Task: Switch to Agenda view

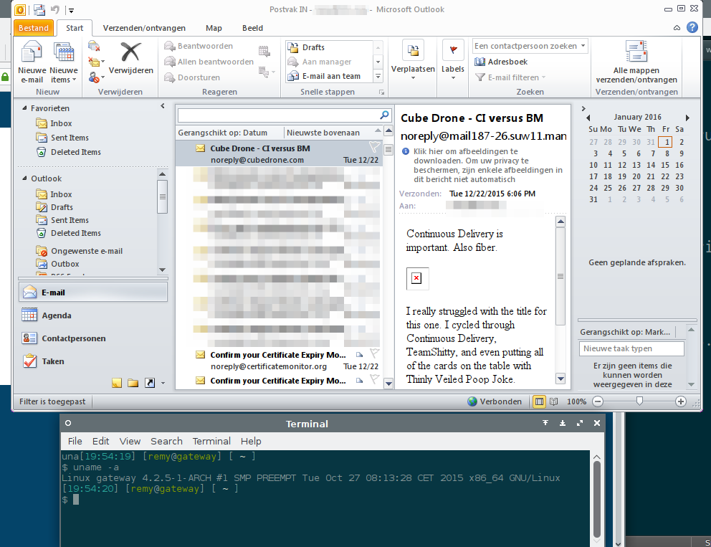Action: tap(93, 315)
